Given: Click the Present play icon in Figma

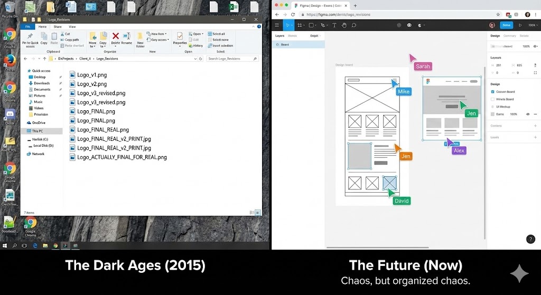Looking at the screenshot, I should coord(520,25).
